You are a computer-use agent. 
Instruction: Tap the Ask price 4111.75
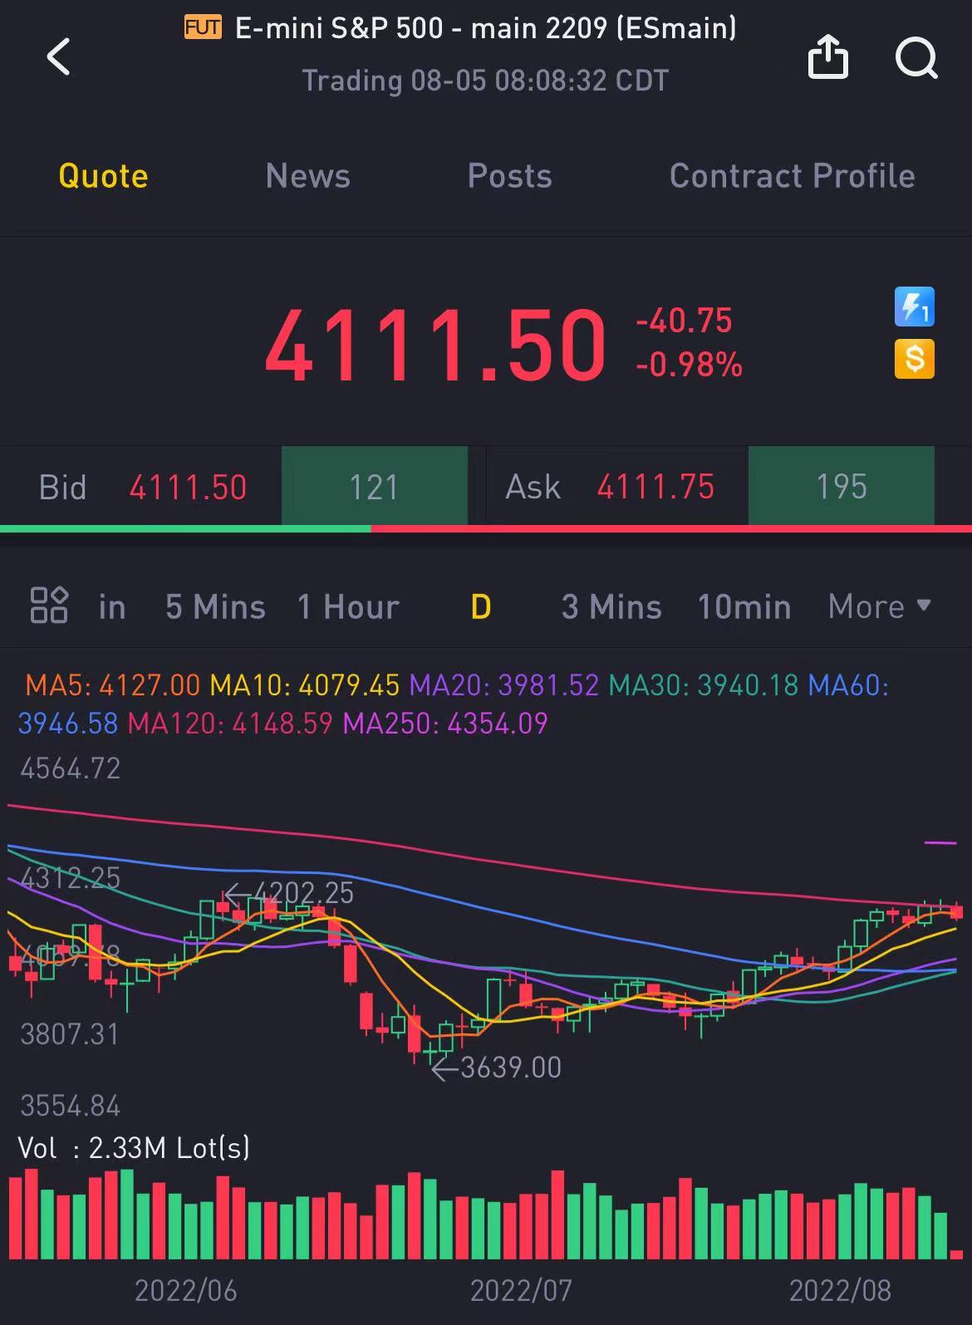[x=655, y=488]
